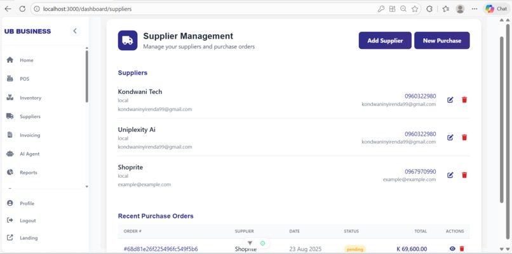Screen dimensions: 512x254
Task: Click the Invoicing document icon
Action: [x=10, y=135]
